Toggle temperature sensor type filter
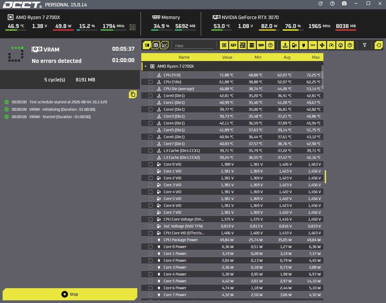Viewport: 386px width, 303px height. (x=285, y=45)
